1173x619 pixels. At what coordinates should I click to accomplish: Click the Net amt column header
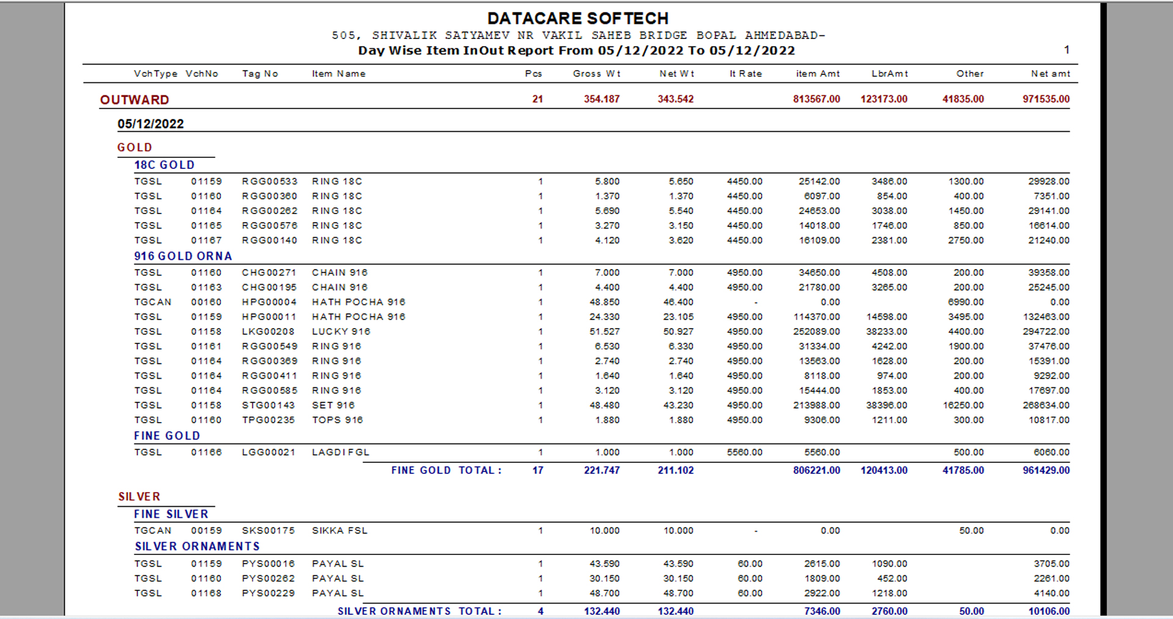click(1050, 74)
